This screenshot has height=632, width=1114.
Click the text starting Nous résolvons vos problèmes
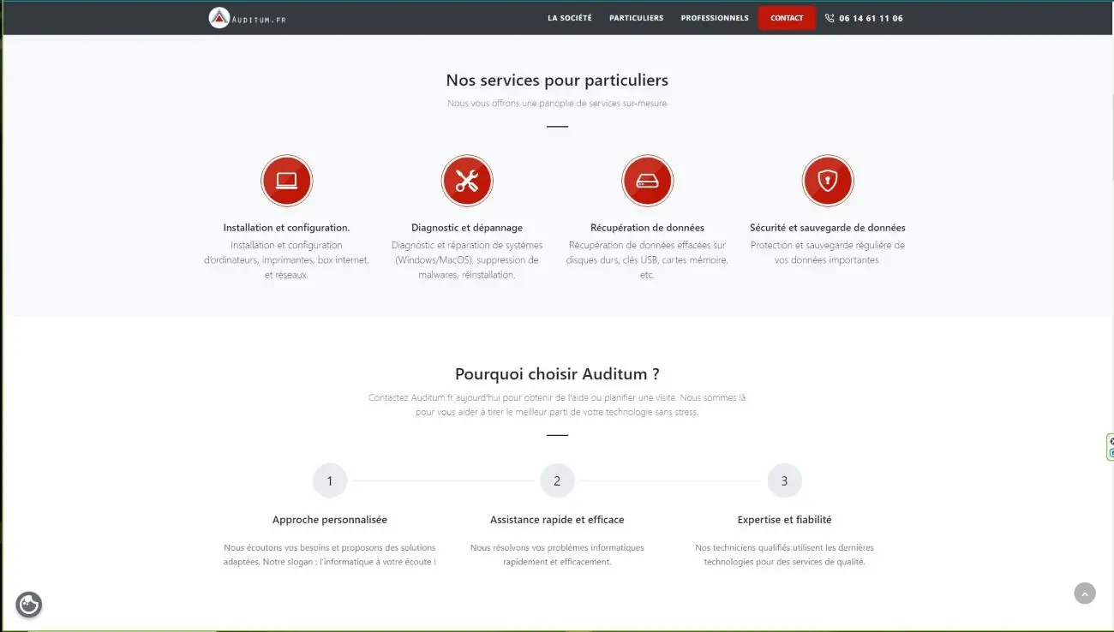pyautogui.click(x=557, y=555)
